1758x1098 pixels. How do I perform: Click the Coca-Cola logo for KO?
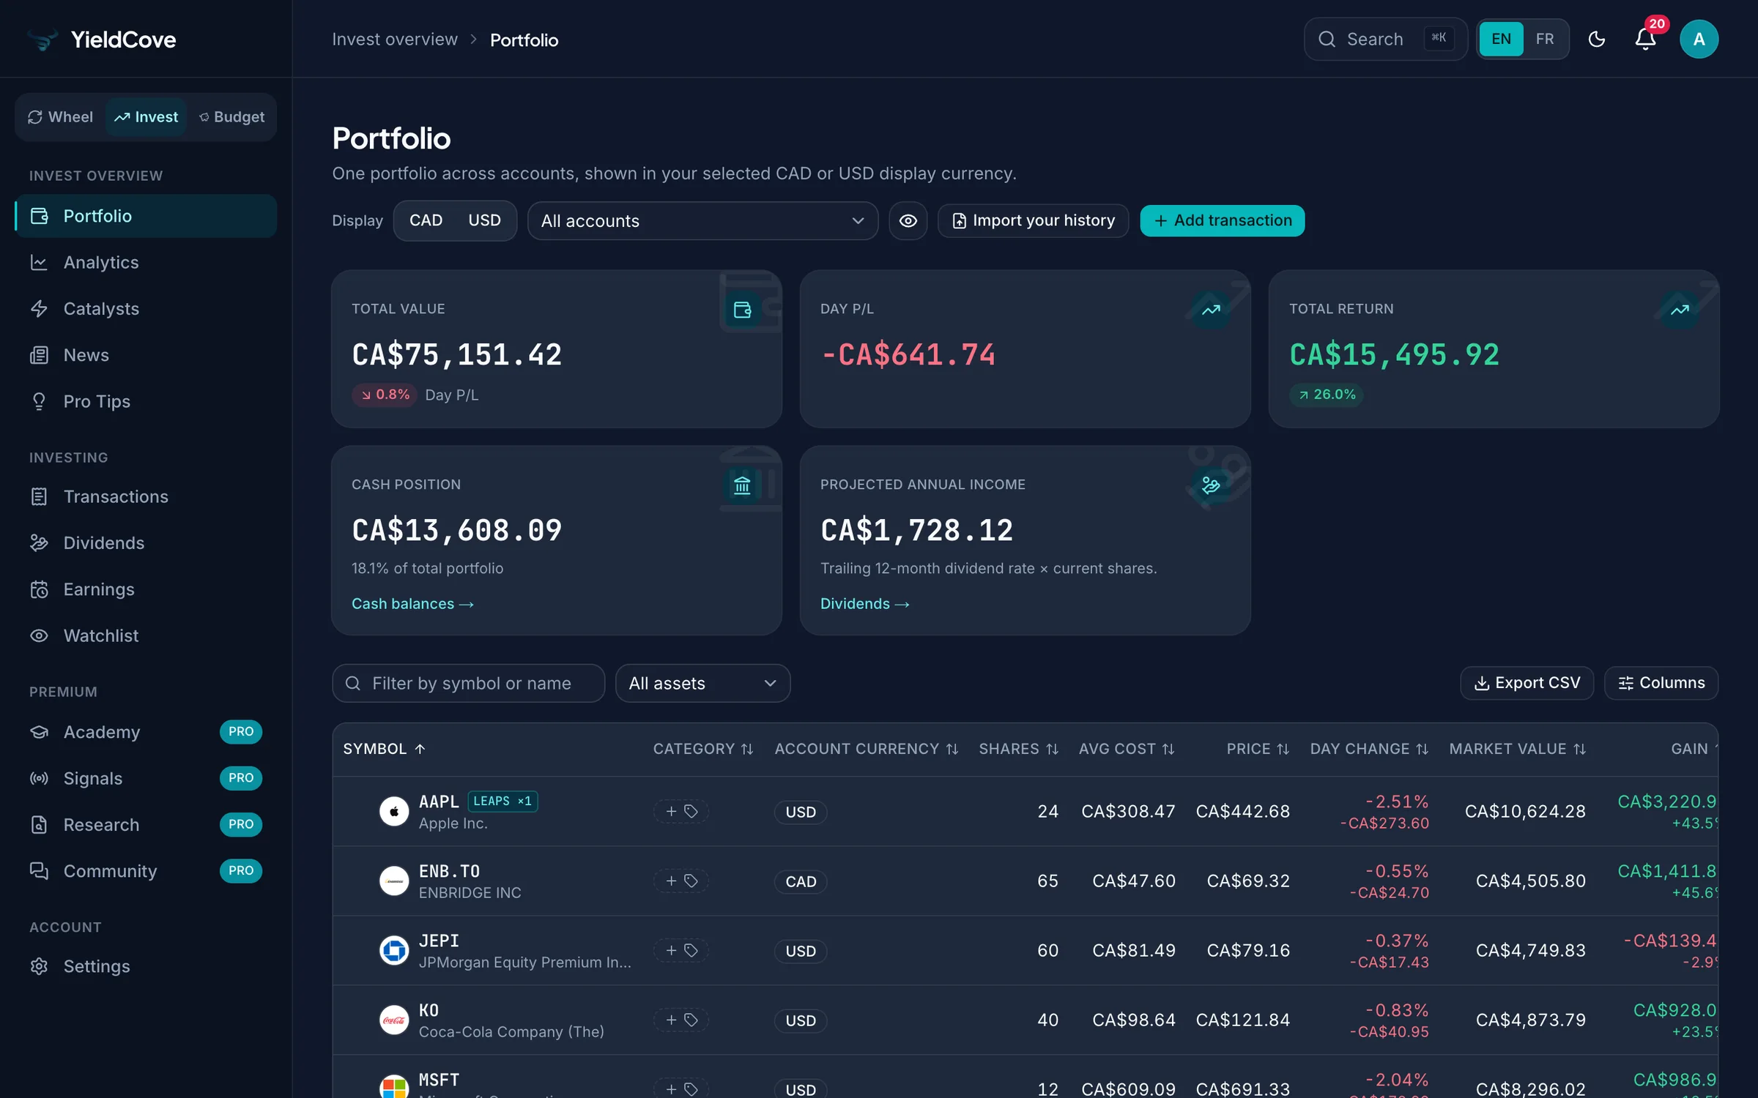(394, 1020)
